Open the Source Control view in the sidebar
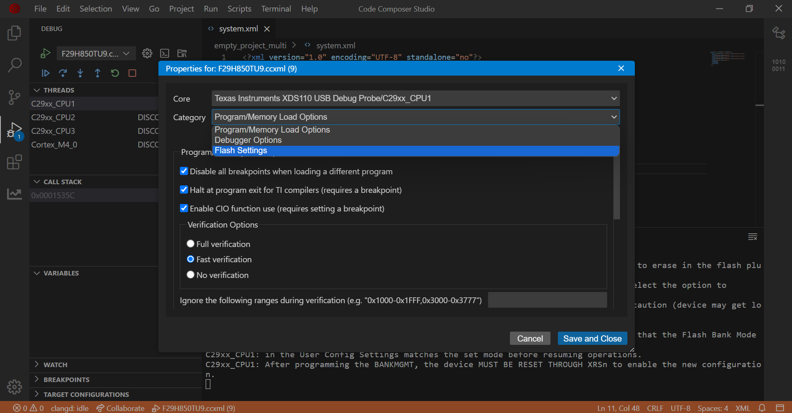This screenshot has height=413, width=792. coord(14,97)
